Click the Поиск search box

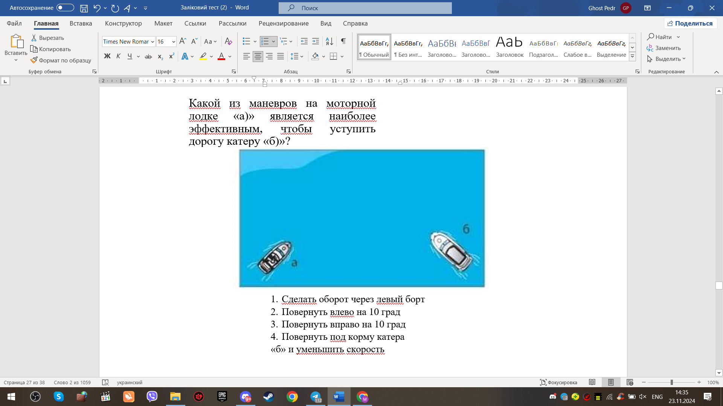[365, 8]
